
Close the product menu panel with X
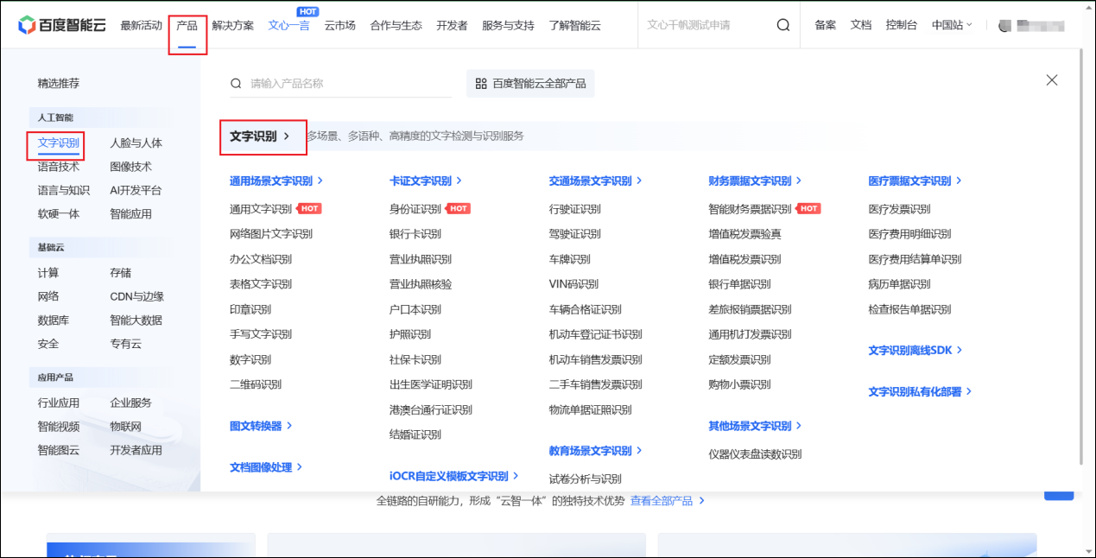[x=1051, y=80]
